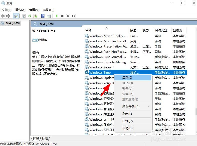This screenshot has width=197, height=146.
Task: Click the Back arrow toolbar icon
Action: tap(2, 16)
